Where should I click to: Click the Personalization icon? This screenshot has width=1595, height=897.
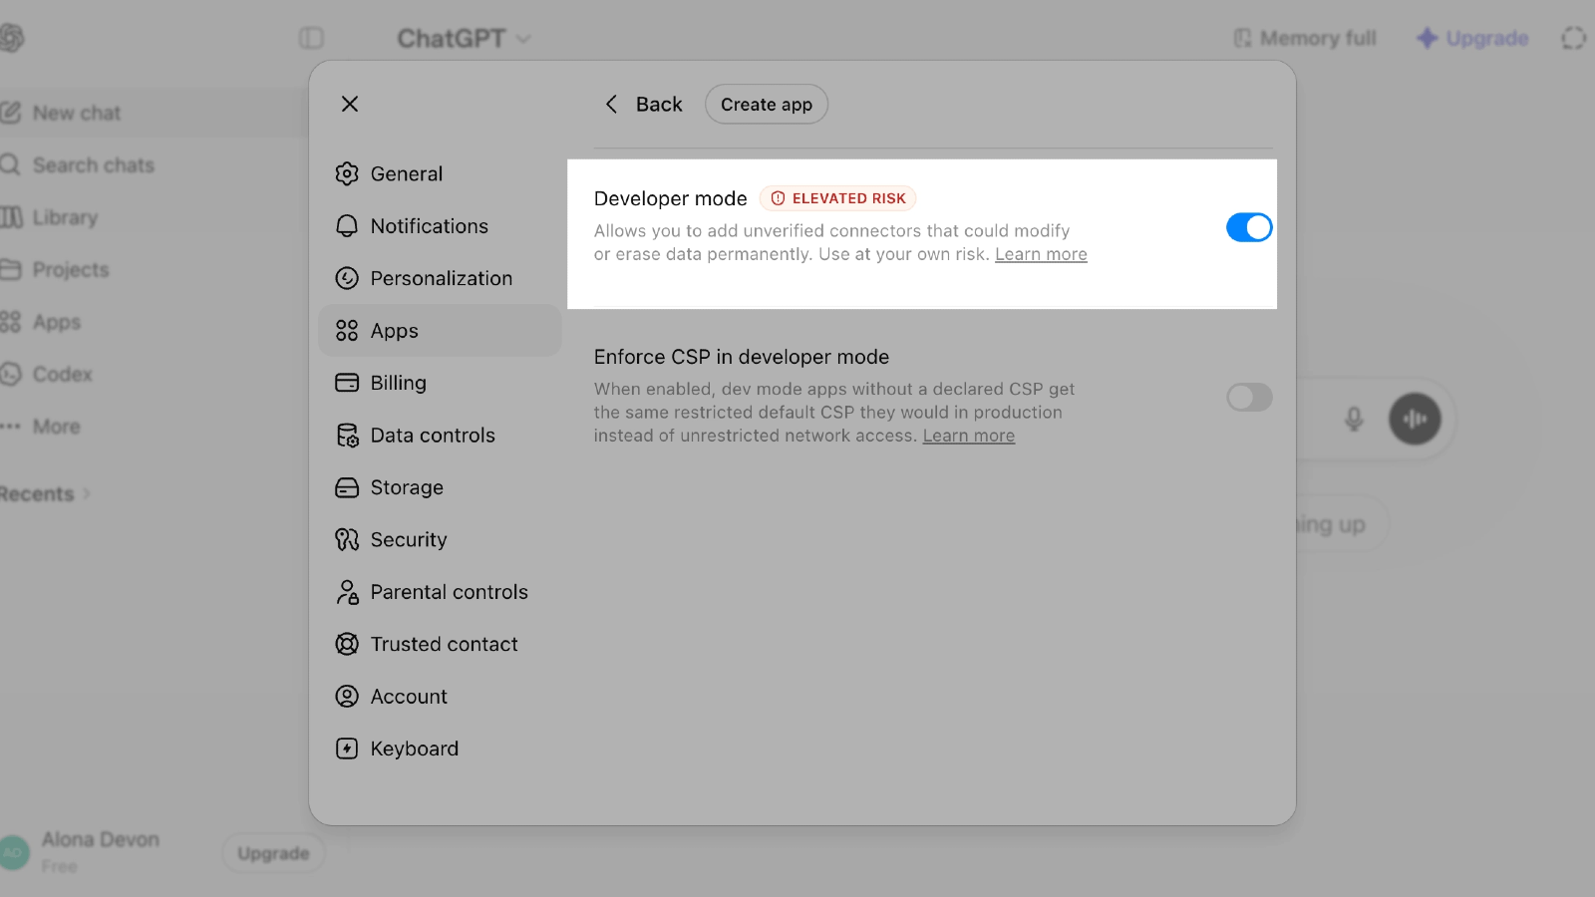point(347,278)
